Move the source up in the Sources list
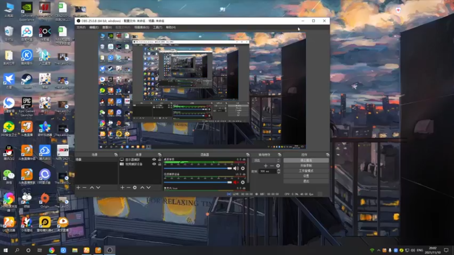 (142, 188)
